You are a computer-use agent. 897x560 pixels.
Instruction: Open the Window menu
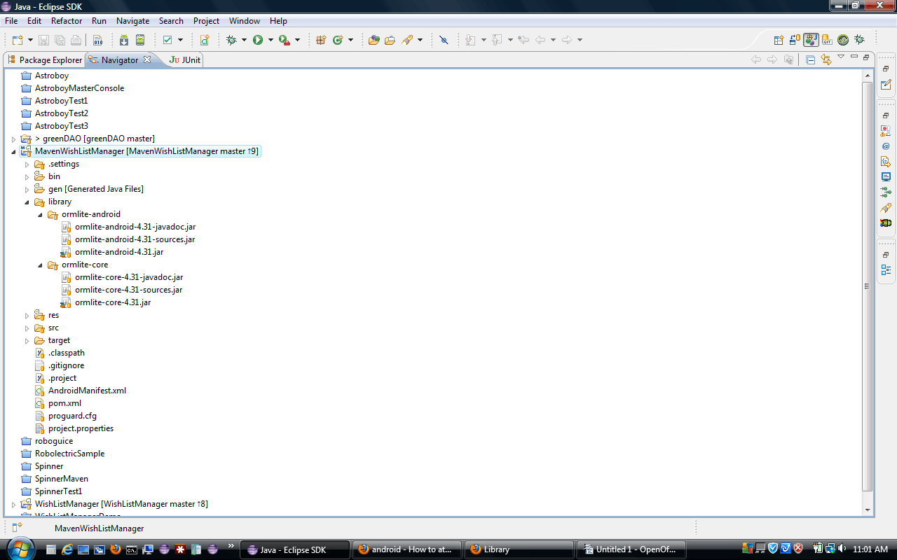tap(245, 21)
